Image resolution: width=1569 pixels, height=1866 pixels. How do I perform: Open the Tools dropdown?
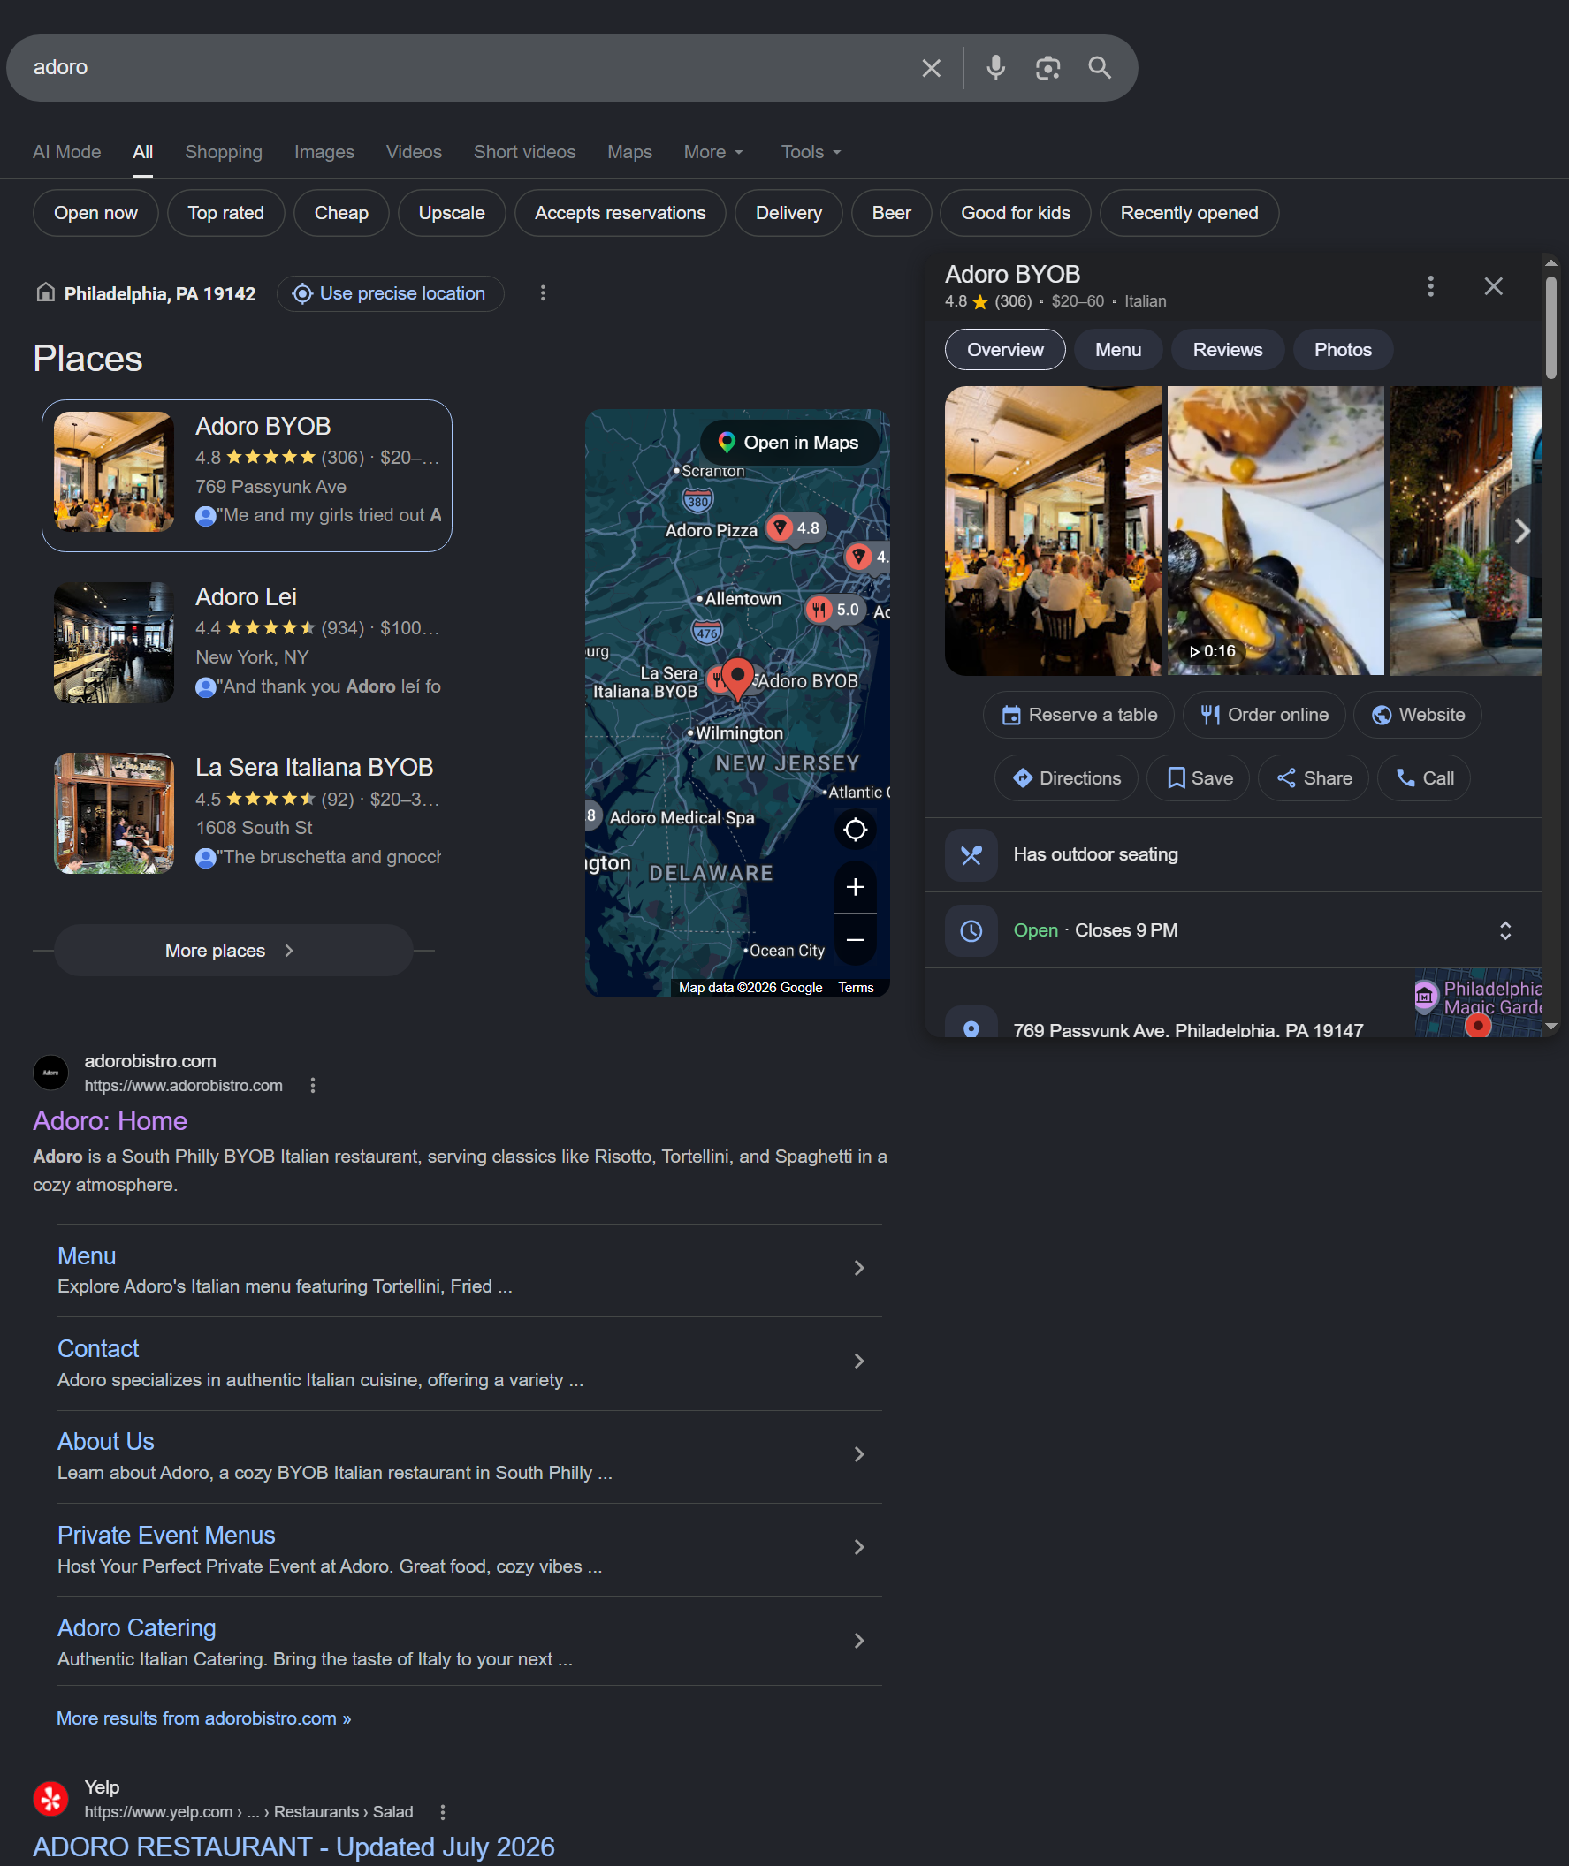[811, 152]
